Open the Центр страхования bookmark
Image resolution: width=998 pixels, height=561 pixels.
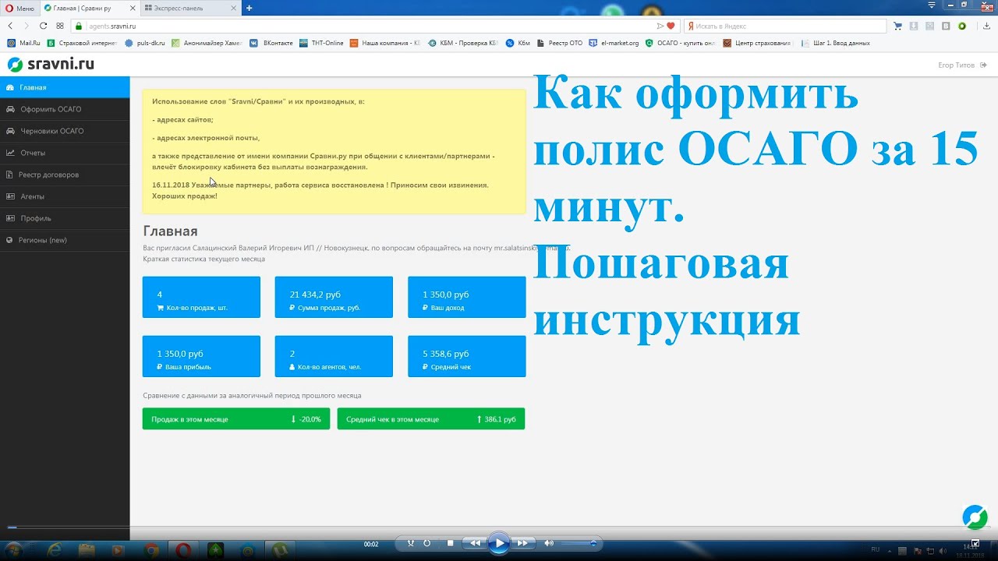[x=758, y=43]
